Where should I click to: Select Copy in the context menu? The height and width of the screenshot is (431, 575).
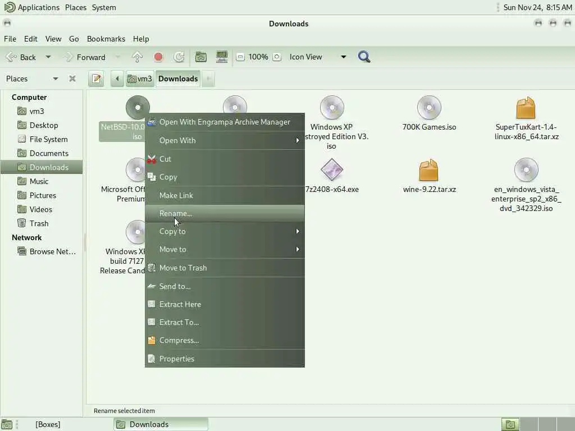click(225, 177)
